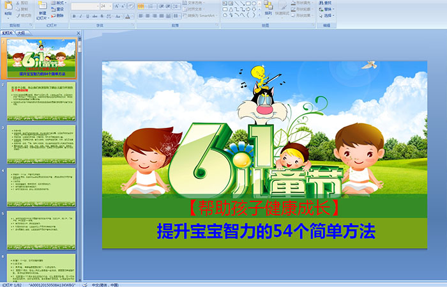Click the font color A icon
The height and width of the screenshot is (287, 447).
[128, 16]
